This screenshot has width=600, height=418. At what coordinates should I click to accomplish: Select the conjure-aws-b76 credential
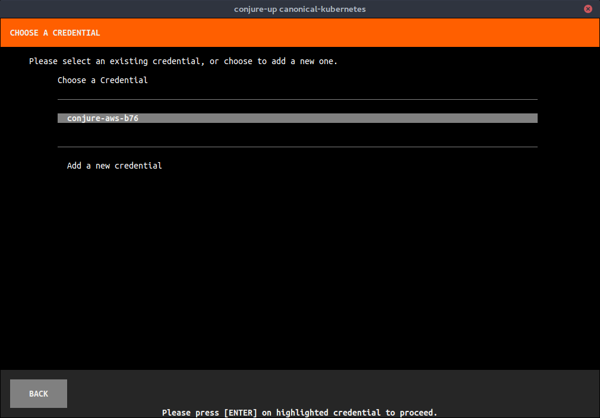click(297, 118)
